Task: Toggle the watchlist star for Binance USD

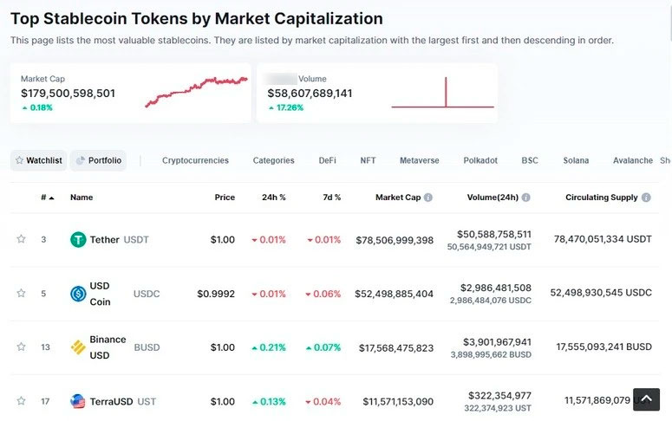Action: [21, 347]
